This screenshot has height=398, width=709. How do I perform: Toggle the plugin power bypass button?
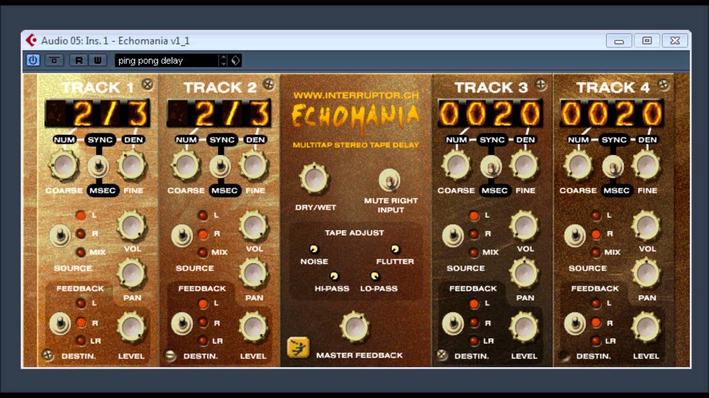click(33, 60)
